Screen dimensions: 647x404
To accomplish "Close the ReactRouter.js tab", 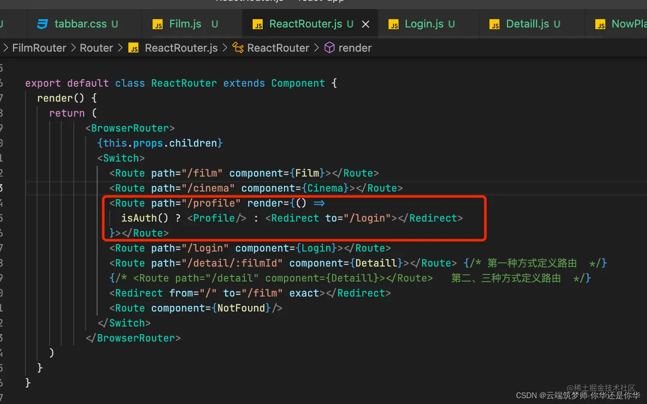I will 365,24.
